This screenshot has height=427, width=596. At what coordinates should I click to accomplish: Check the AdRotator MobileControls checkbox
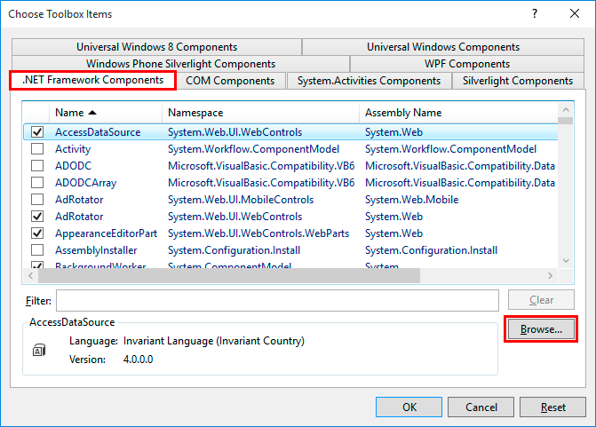coord(37,199)
